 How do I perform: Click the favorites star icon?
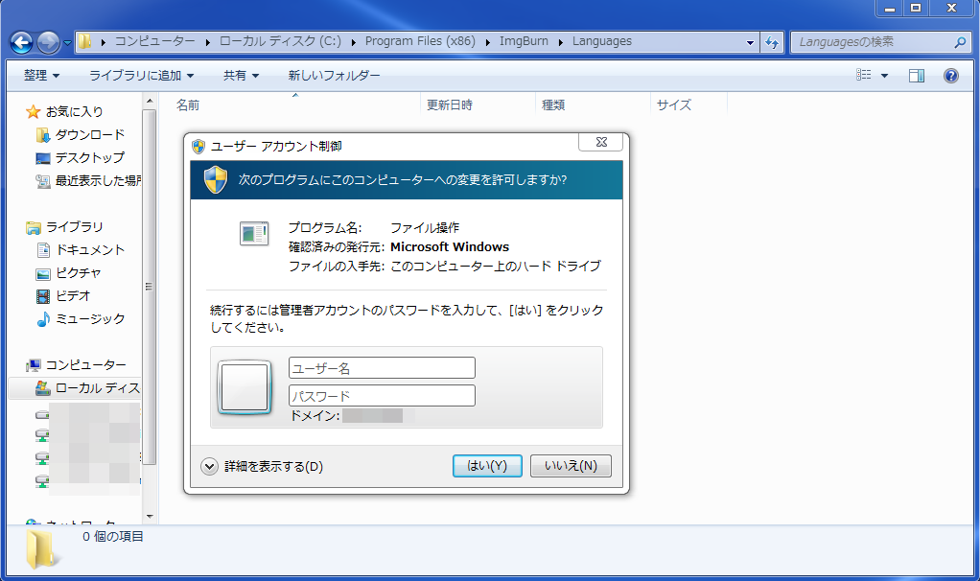coord(33,112)
